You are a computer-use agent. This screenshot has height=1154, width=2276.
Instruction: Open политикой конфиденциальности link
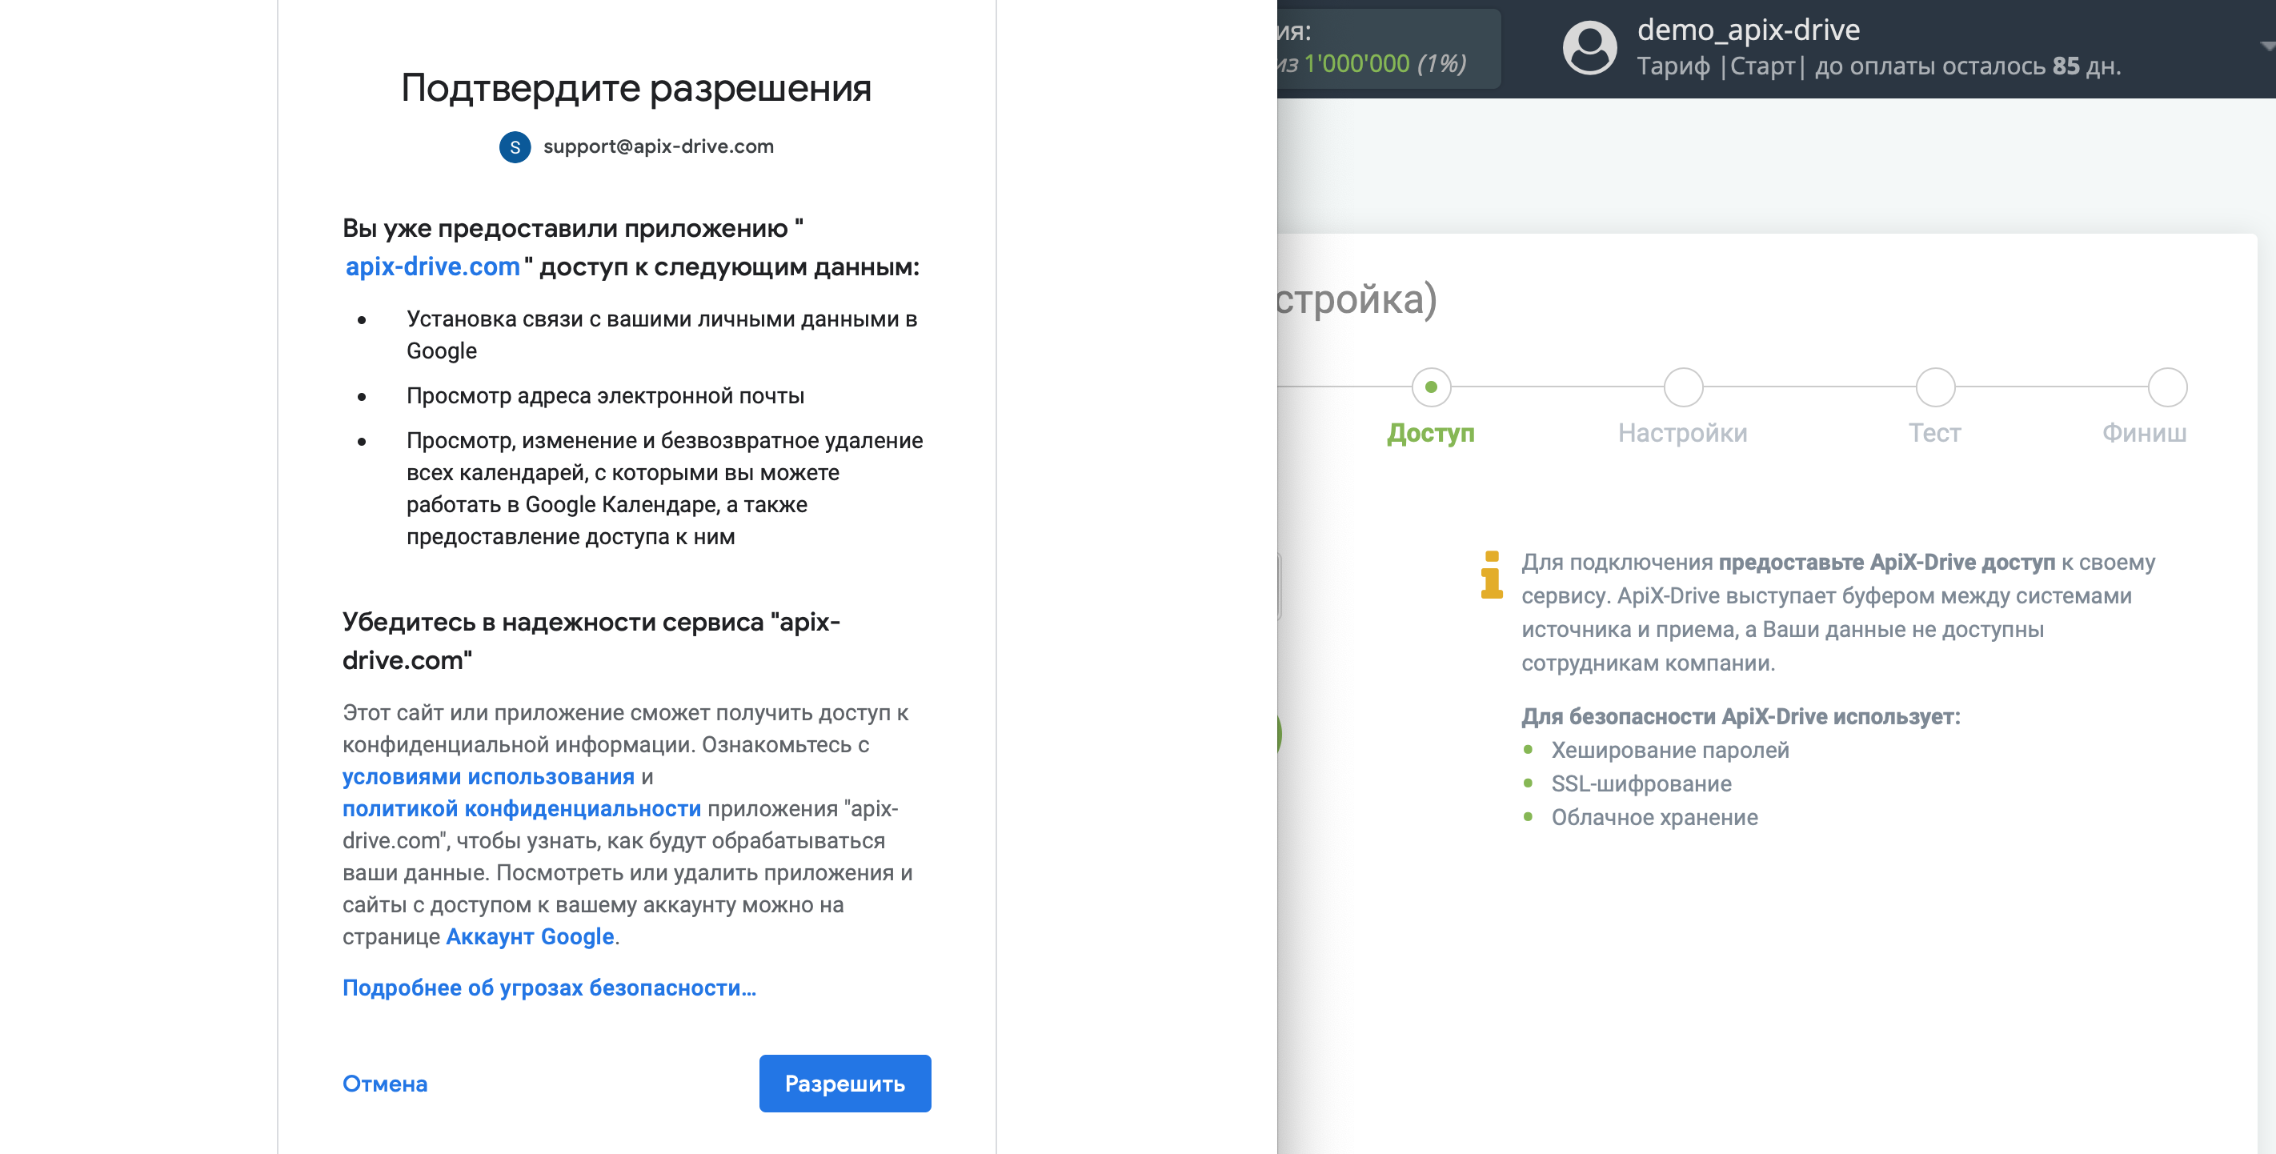click(x=521, y=808)
